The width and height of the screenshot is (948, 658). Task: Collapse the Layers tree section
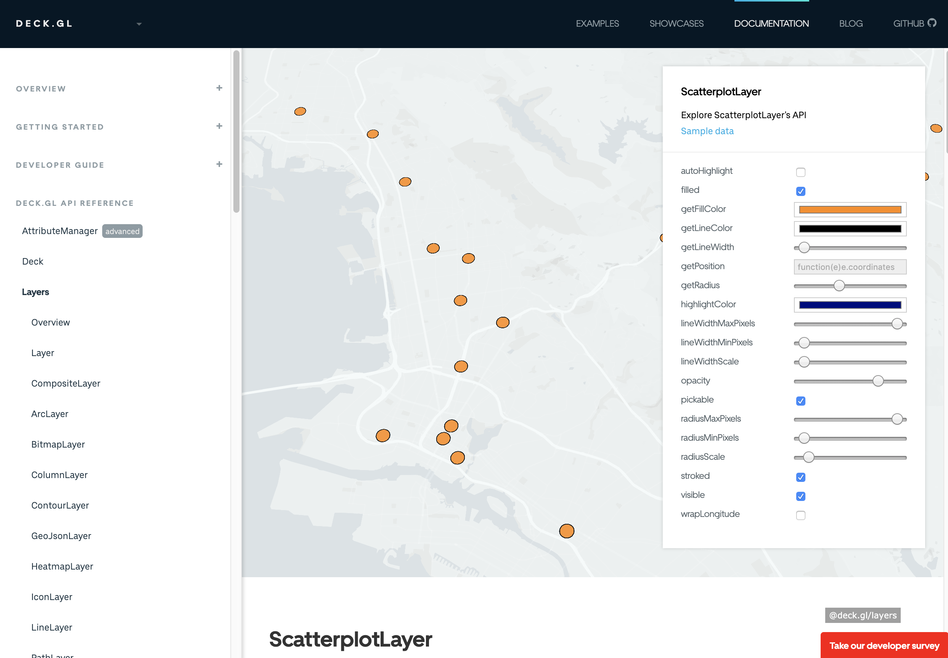point(35,292)
